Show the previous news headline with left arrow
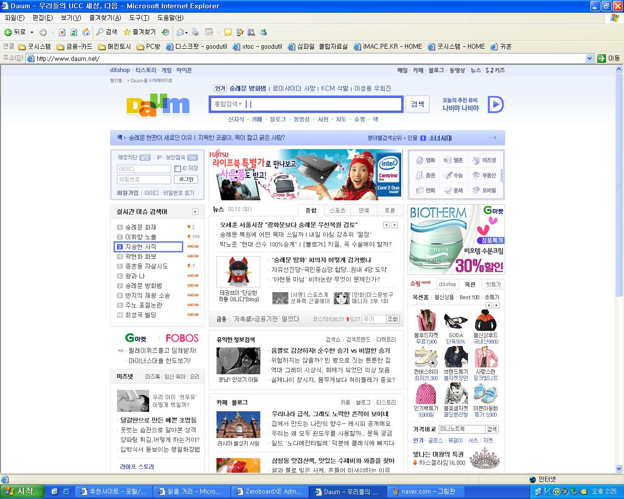This screenshot has width=624, height=499. point(386,225)
